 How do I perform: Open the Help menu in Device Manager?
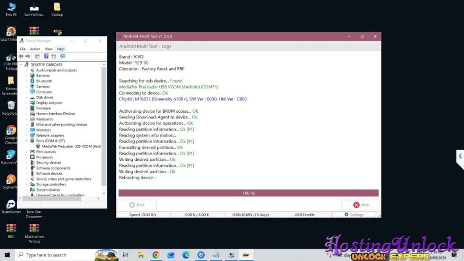(x=61, y=49)
